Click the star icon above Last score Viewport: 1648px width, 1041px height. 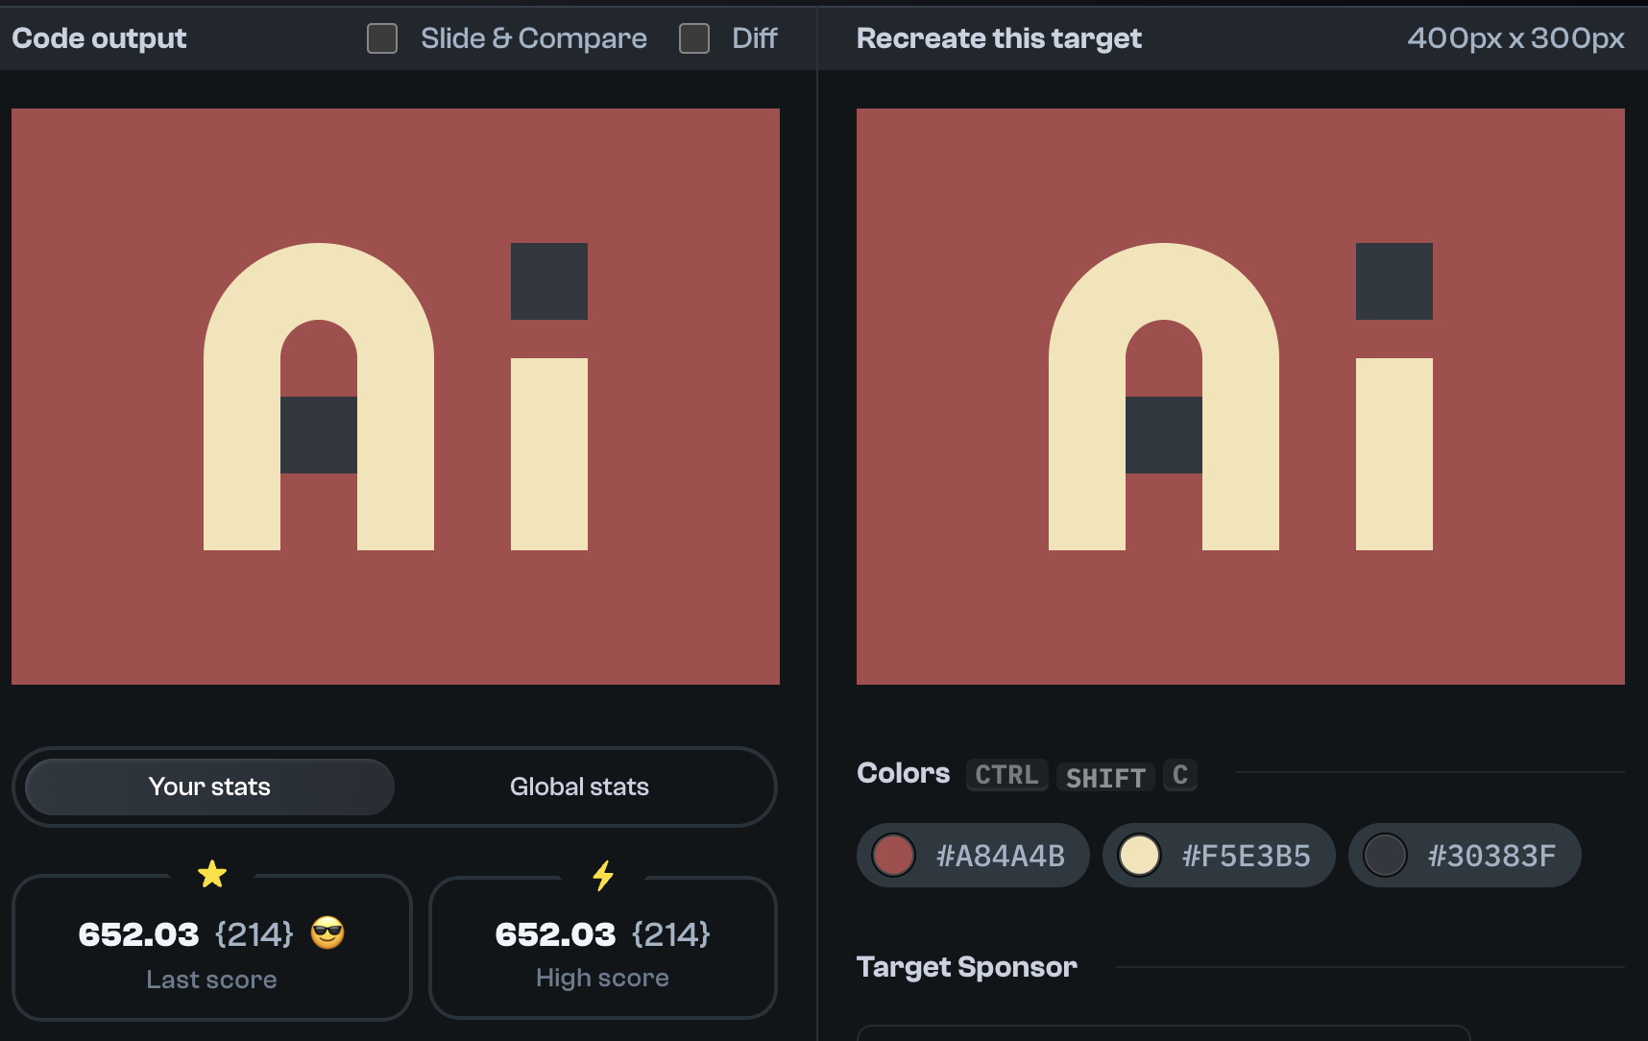coord(212,874)
